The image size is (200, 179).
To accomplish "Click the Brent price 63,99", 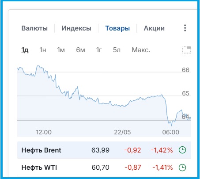I will point(100,150).
